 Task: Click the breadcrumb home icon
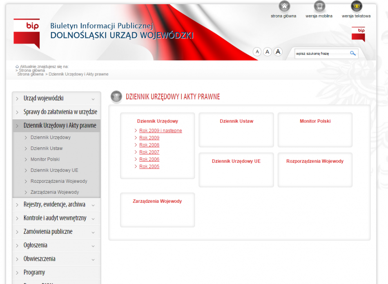pos(17,67)
